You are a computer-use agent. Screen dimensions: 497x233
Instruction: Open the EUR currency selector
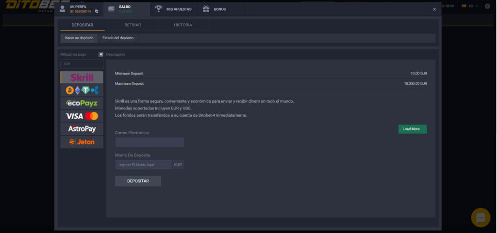tap(82, 64)
